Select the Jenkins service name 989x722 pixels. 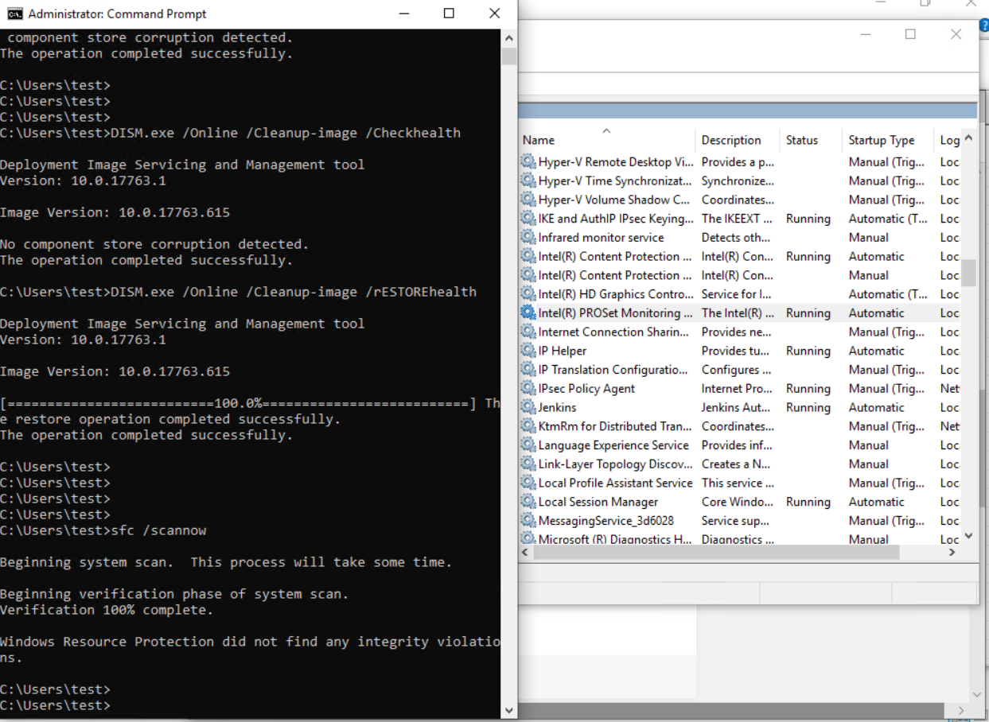pyautogui.click(x=557, y=407)
